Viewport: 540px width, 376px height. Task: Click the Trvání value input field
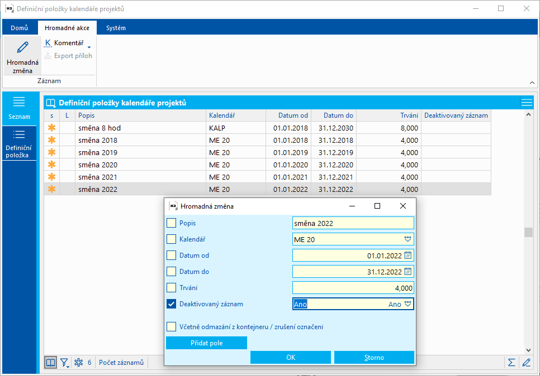tap(353, 288)
